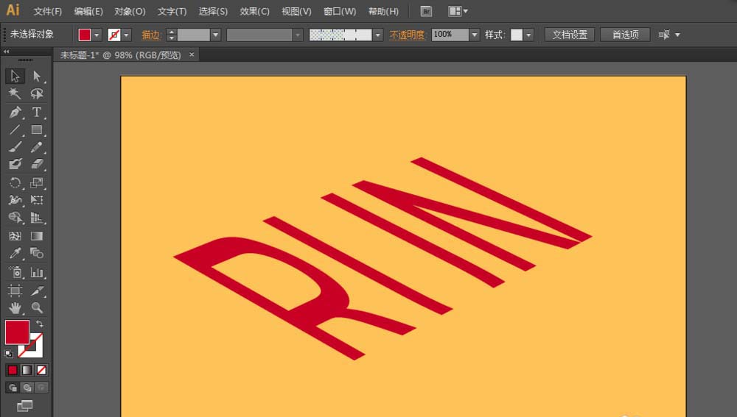Select the Column Graph tool

coord(37,272)
